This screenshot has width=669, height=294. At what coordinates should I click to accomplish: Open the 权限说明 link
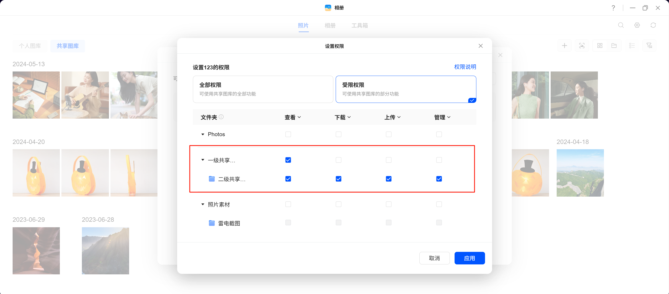pos(465,67)
